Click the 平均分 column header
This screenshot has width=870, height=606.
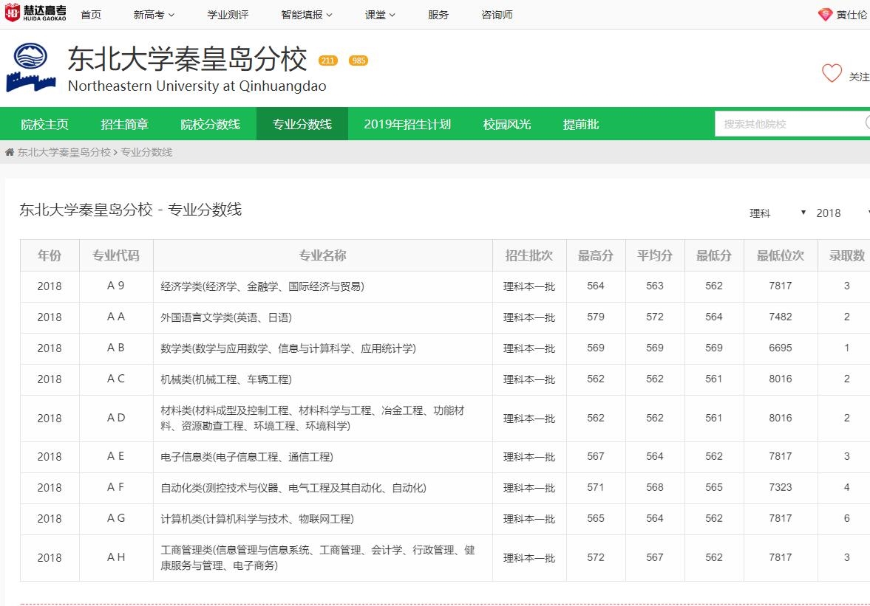coord(655,255)
